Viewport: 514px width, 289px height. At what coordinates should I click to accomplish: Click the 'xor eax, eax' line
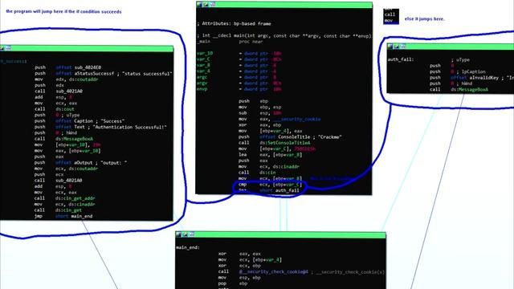[x=239, y=254]
